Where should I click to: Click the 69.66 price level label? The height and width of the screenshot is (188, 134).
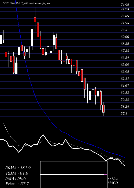125,37
